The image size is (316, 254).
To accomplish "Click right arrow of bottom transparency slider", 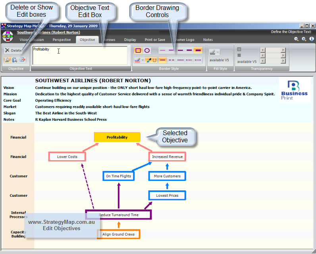I will [283, 61].
